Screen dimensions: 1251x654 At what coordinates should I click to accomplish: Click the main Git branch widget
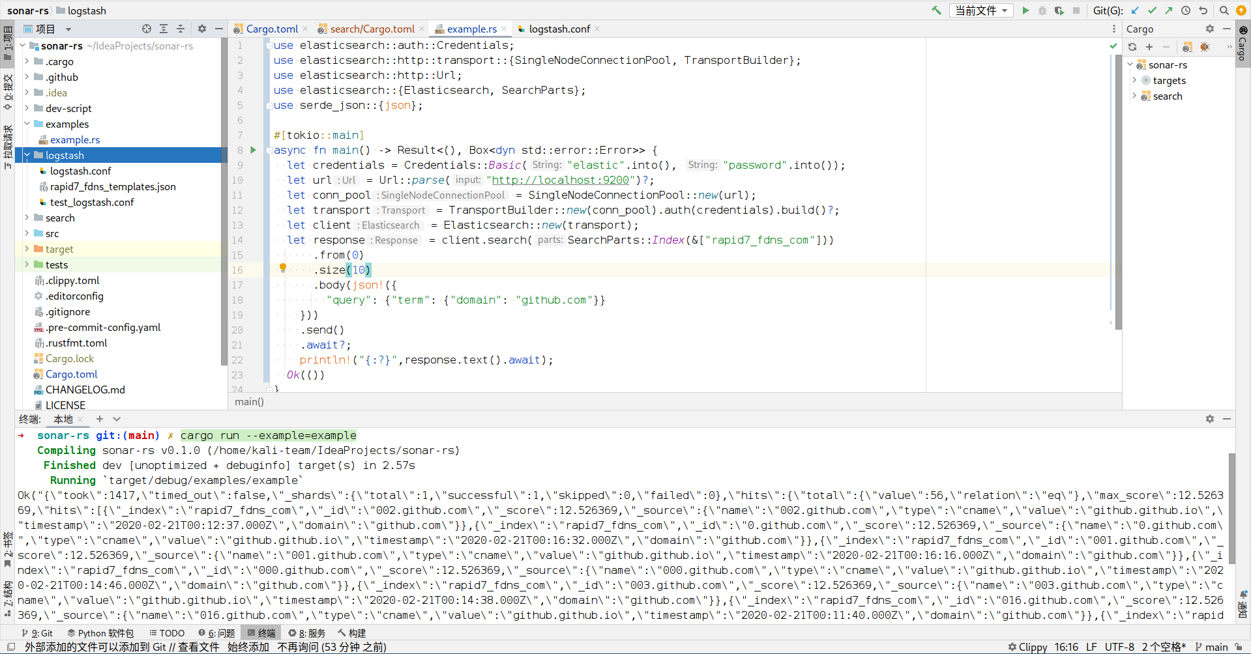click(1211, 647)
